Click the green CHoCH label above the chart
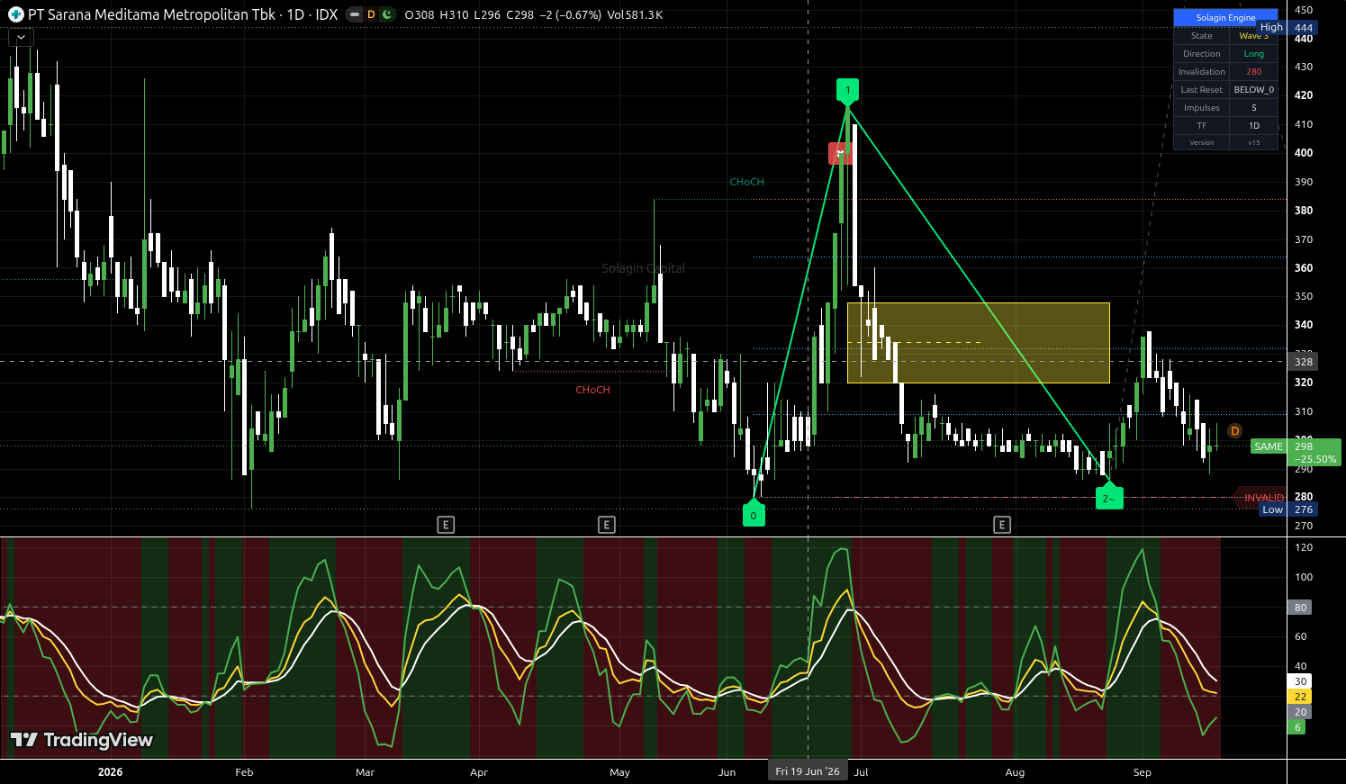 (x=746, y=182)
